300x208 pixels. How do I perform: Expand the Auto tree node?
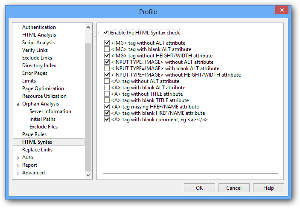(18, 158)
